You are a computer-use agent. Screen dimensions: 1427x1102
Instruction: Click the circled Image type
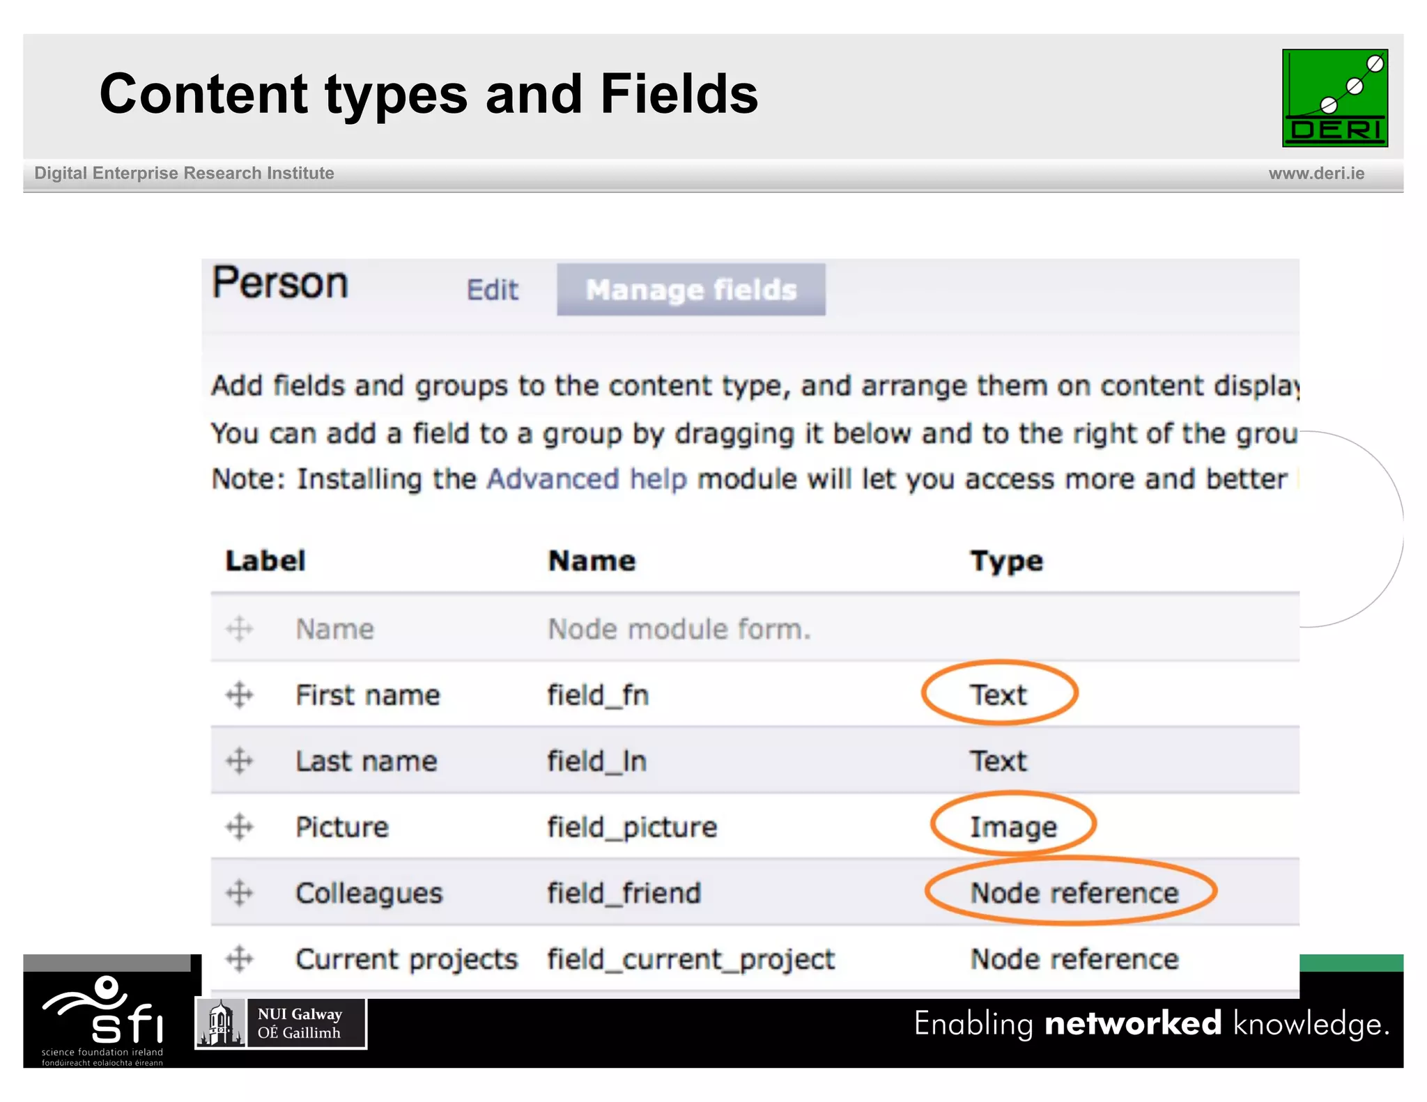click(x=1013, y=827)
